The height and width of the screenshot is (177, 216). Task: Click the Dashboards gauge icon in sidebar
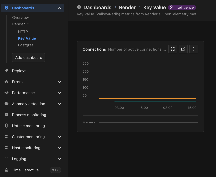tap(6, 8)
